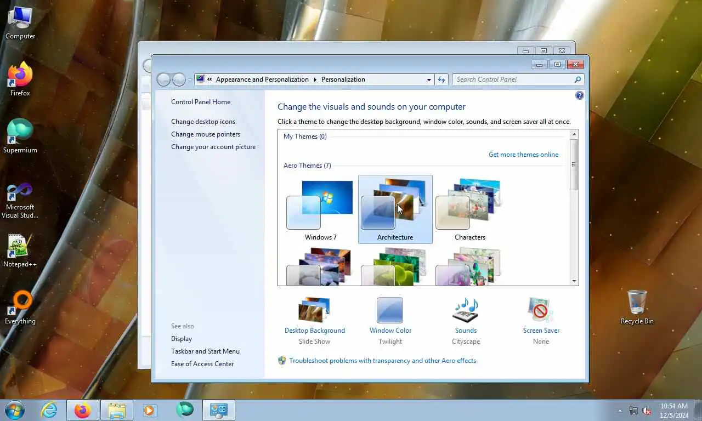Show hidden system tray icons

620,411
